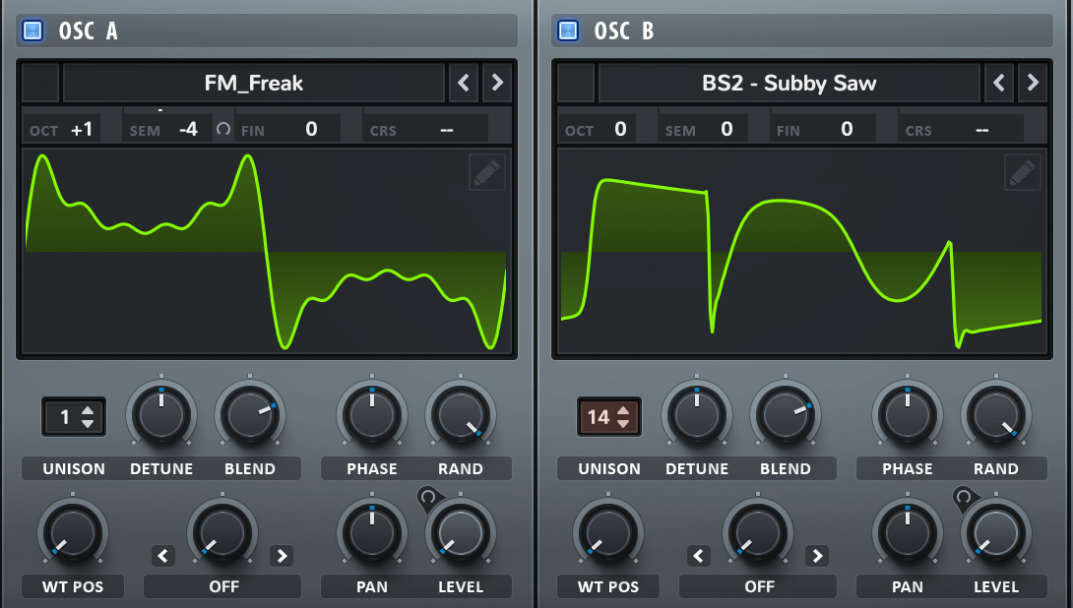Click OSC A Level modulation source icon
Image resolution: width=1073 pixels, height=608 pixels.
pos(428,498)
